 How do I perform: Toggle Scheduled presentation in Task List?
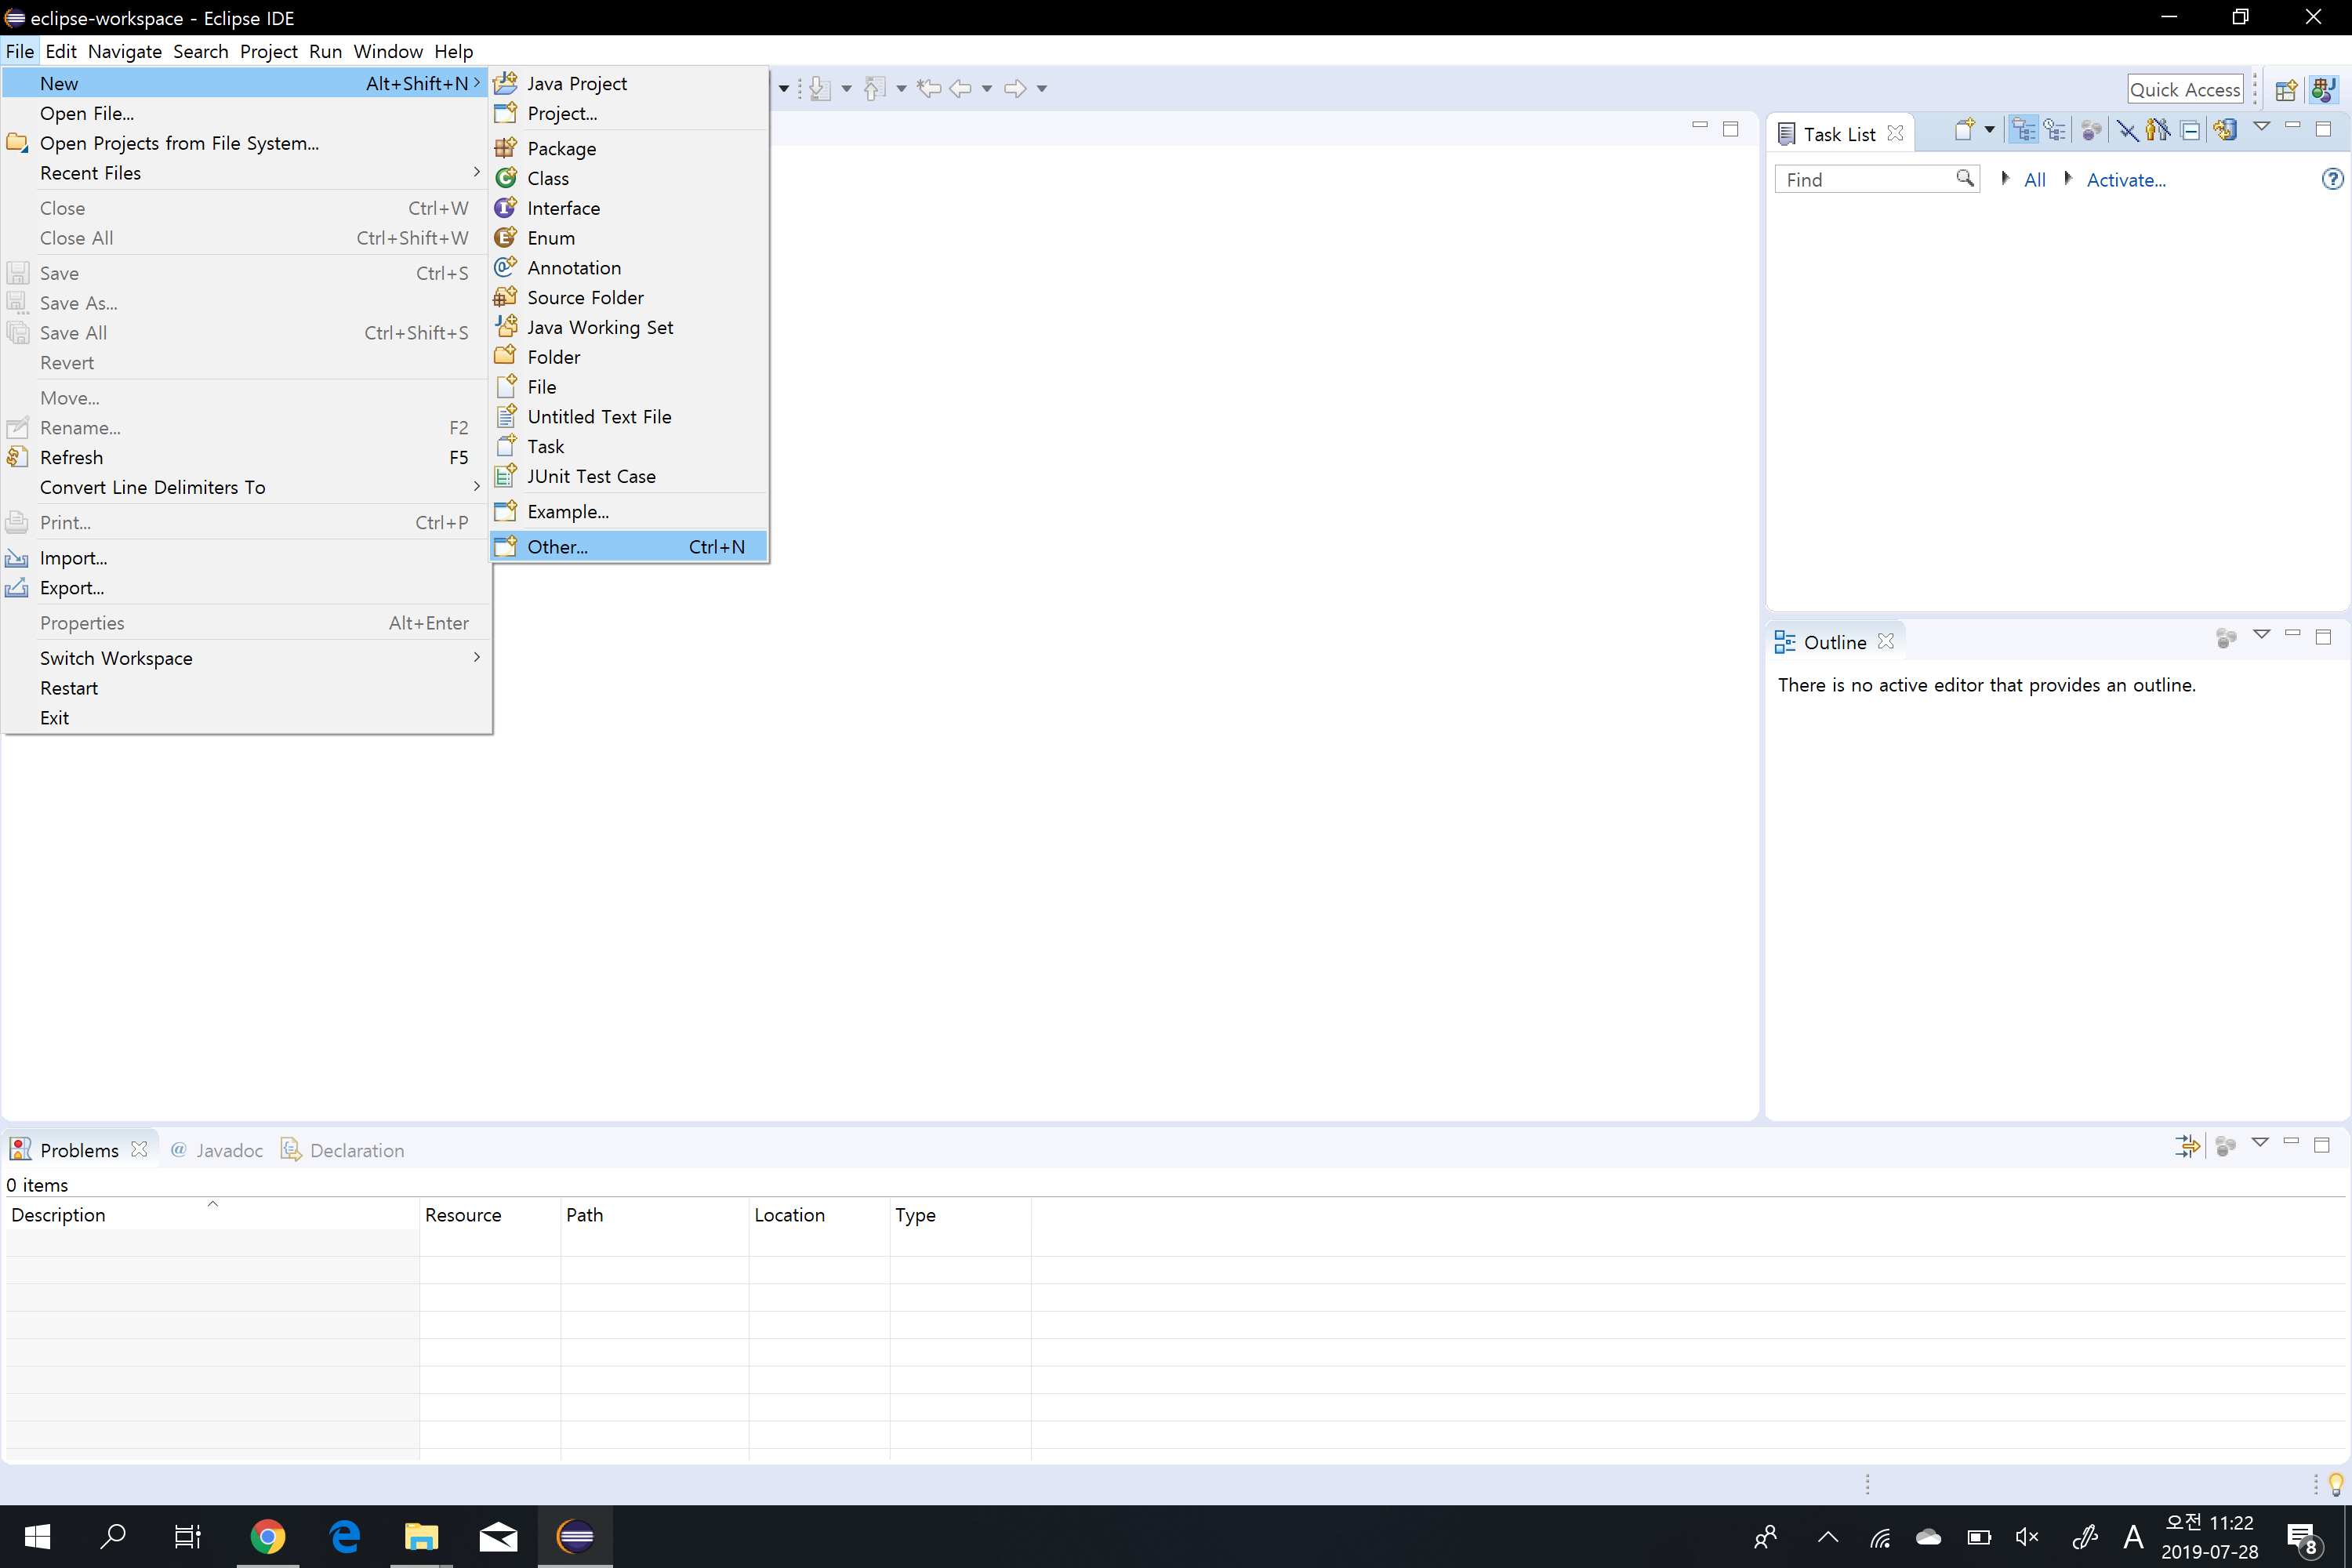pos(2054,130)
